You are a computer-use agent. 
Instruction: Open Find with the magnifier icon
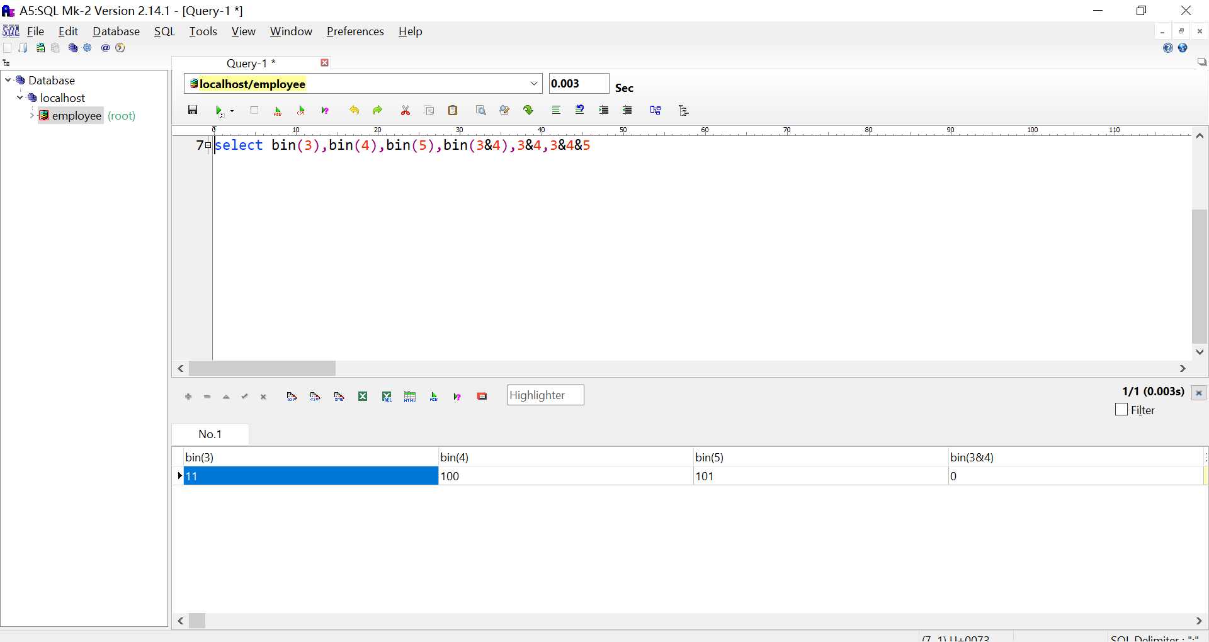(x=481, y=110)
